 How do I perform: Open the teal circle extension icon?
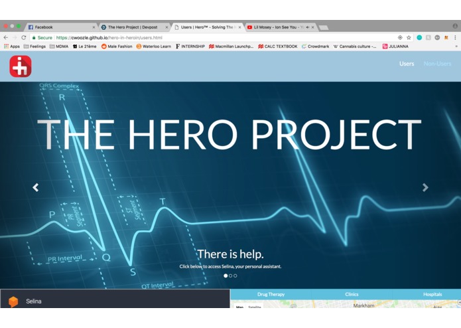tap(419, 37)
